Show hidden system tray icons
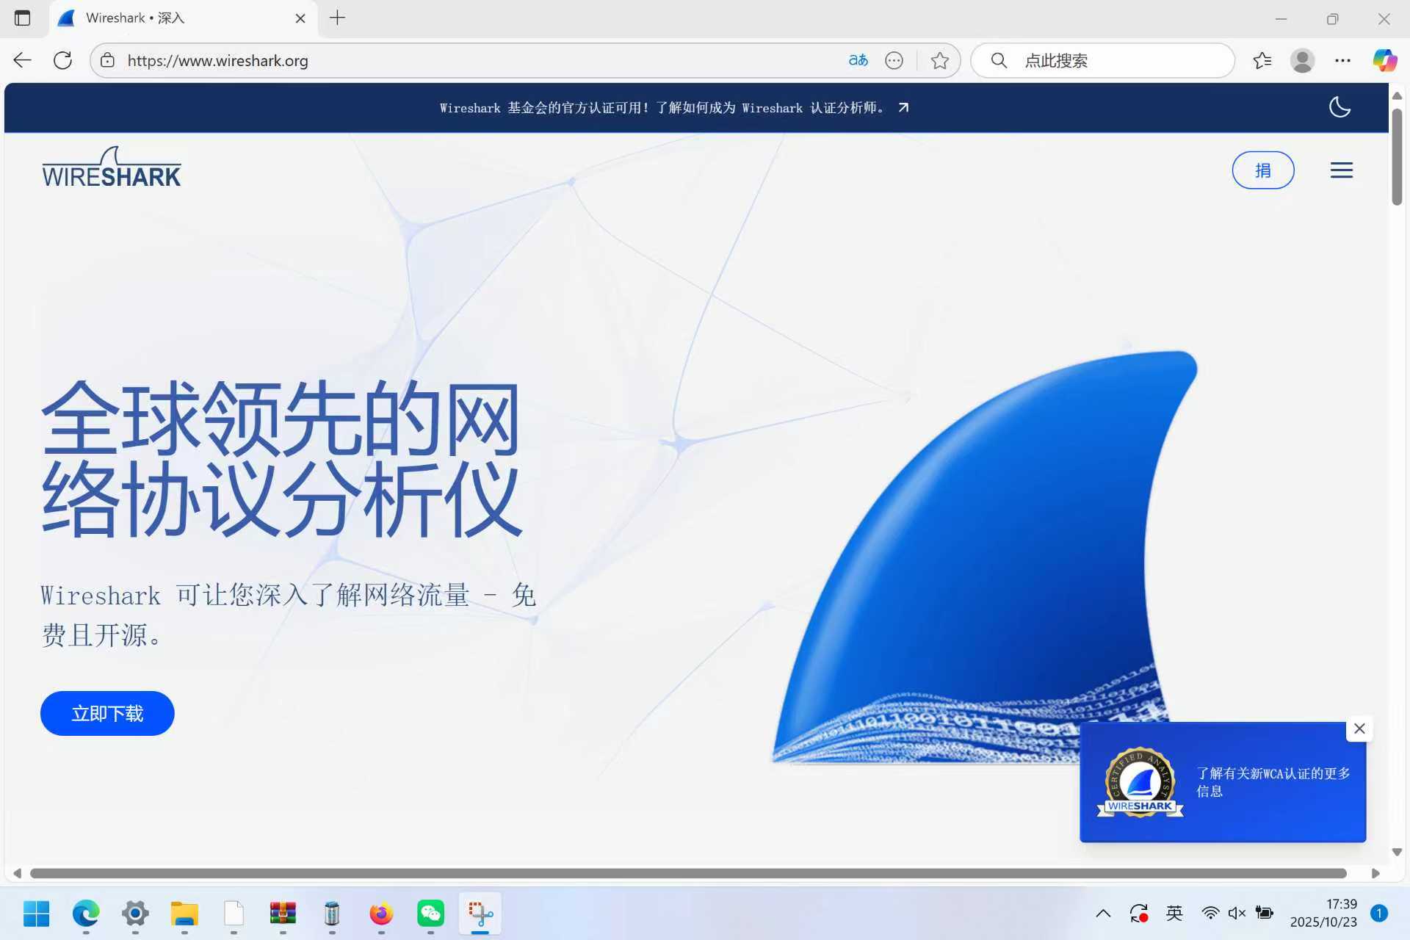The height and width of the screenshot is (940, 1410). pyautogui.click(x=1103, y=914)
